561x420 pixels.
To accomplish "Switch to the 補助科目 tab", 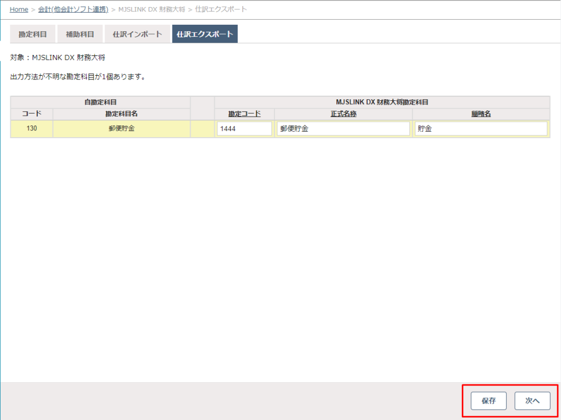I will [80, 34].
